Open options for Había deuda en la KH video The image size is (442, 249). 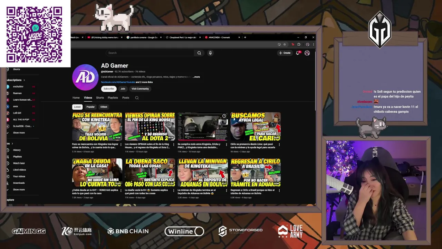coord(121,191)
